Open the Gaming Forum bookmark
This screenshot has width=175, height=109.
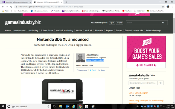pos(71,11)
